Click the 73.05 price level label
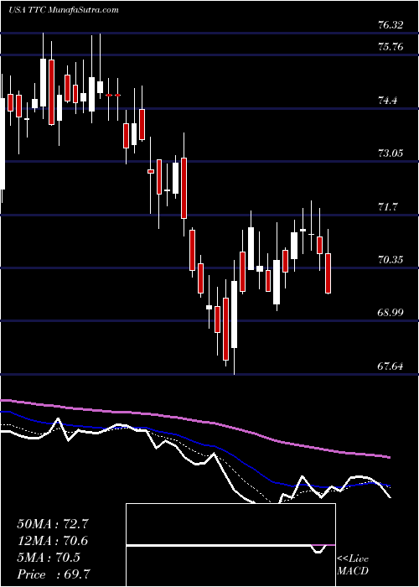 coord(391,153)
